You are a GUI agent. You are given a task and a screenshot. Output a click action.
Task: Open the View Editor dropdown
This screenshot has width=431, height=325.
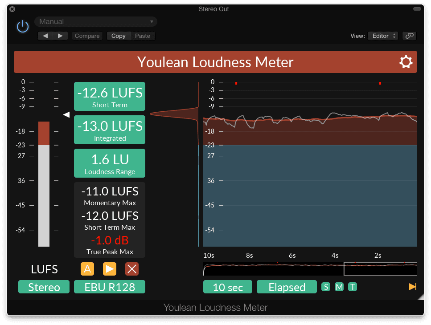pyautogui.click(x=383, y=36)
